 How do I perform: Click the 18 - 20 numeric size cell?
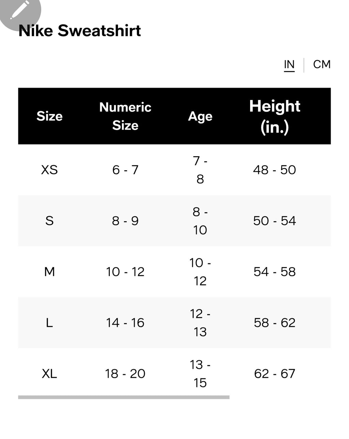125,374
